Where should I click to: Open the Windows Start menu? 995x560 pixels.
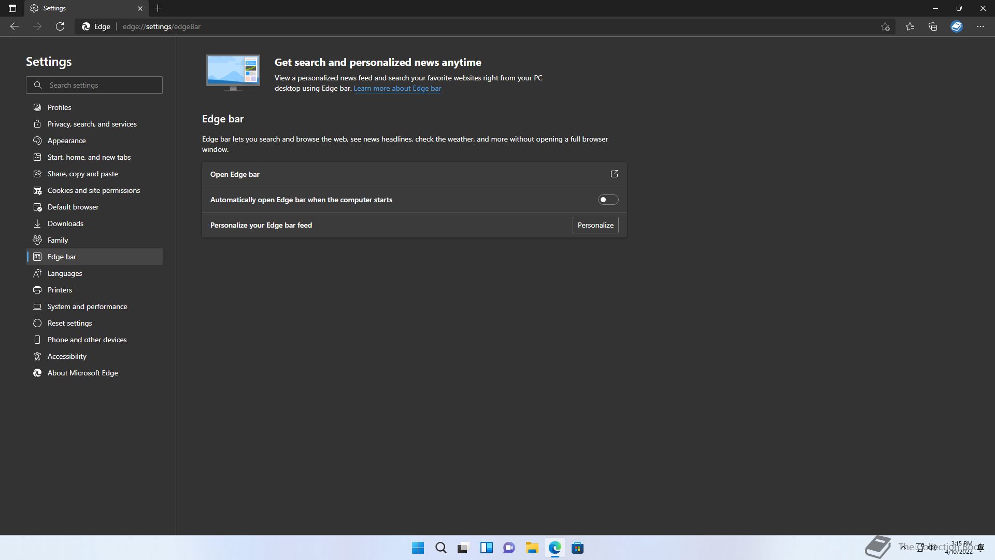[418, 548]
